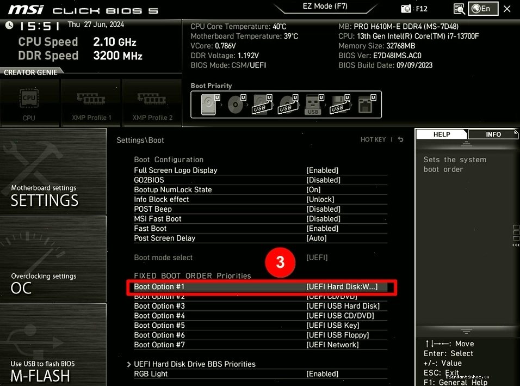This screenshot has height=386, width=520.
Task: Select the network boot priority icon
Action: click(367, 105)
